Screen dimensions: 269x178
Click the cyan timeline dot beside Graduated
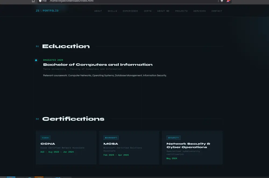[36, 60]
